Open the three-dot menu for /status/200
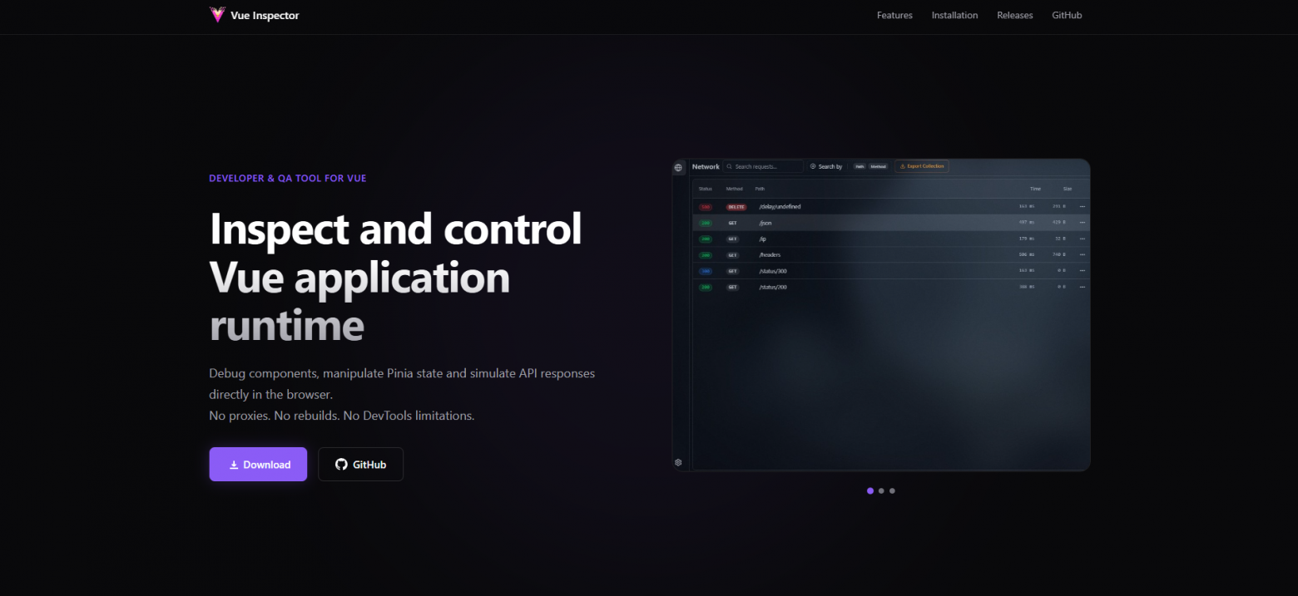The width and height of the screenshot is (1298, 596). [1082, 287]
